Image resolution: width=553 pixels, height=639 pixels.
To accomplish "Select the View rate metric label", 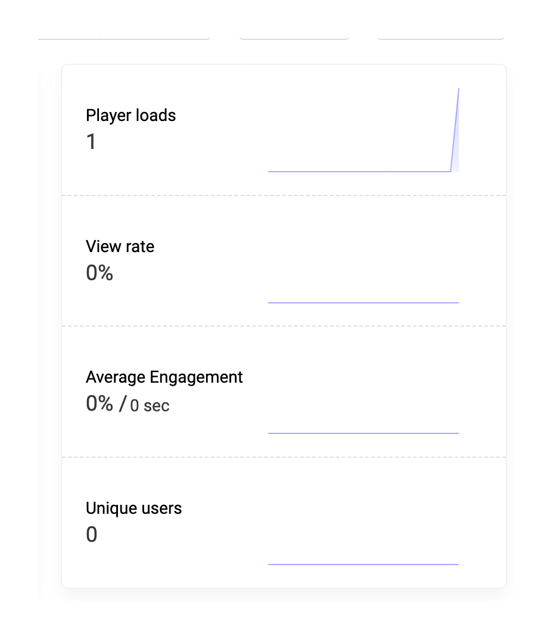I will (120, 246).
